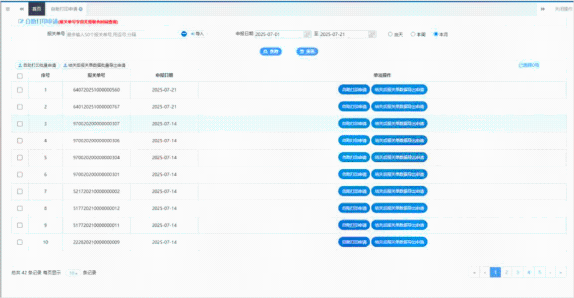Toggle the select-all checkbox in table header
Image resolution: width=574 pixels, height=298 pixels.
pos(20,76)
